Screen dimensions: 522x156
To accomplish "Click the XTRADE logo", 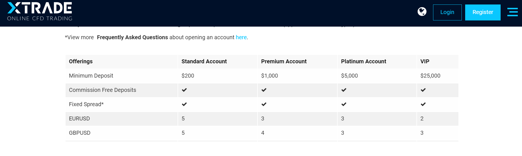I will (x=40, y=11).
